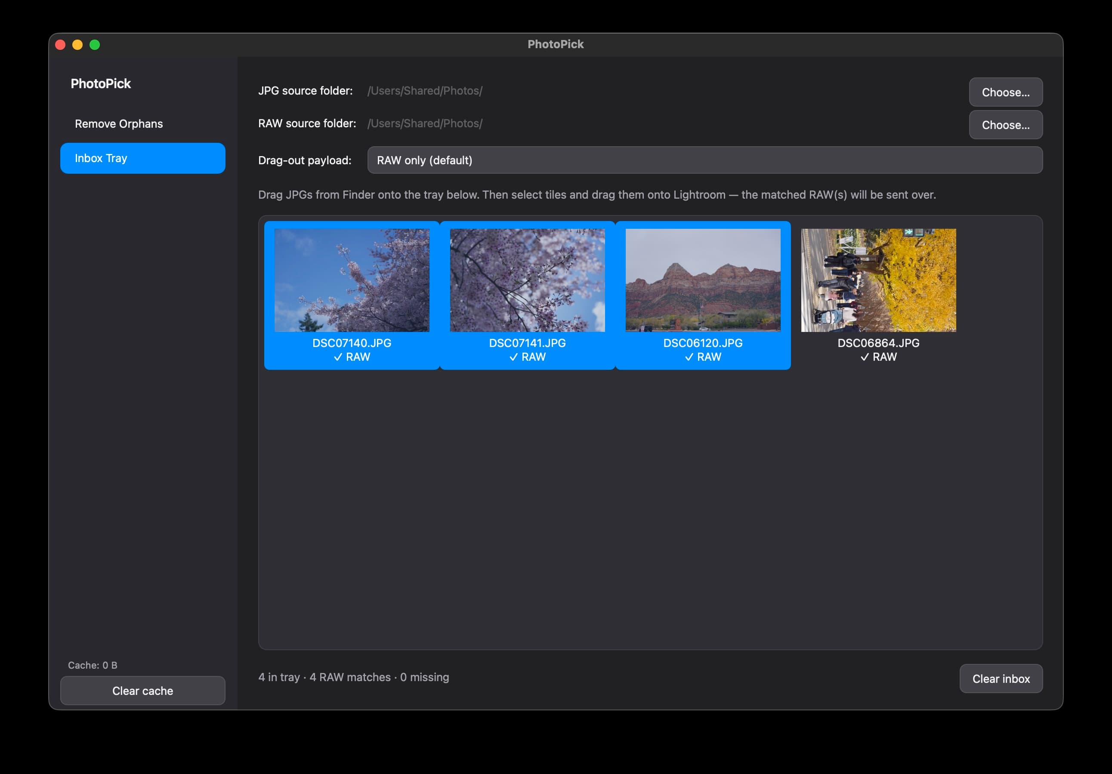Click the Cache: 0 B status label
1112x774 pixels.
coord(92,665)
